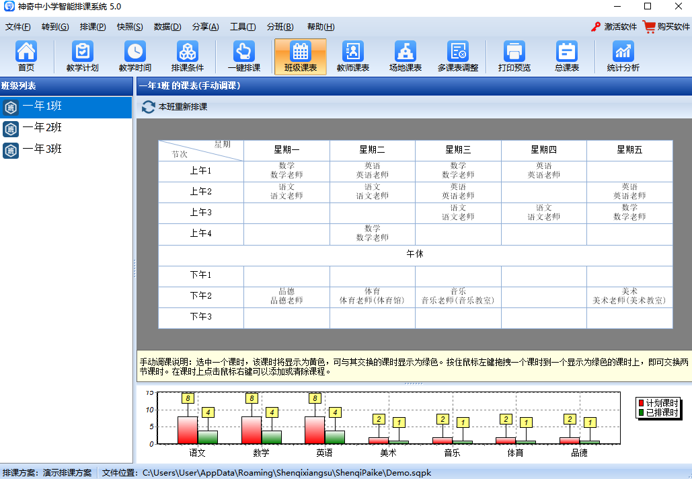This screenshot has width=692, height=479.
Task: Open the 工具(T) menu
Action: [x=243, y=27]
